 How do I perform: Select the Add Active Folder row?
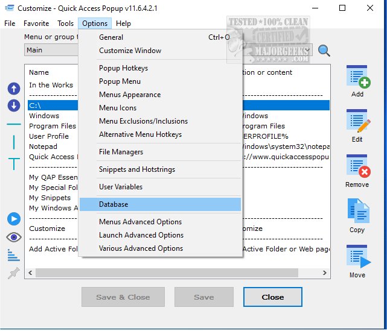53,249
